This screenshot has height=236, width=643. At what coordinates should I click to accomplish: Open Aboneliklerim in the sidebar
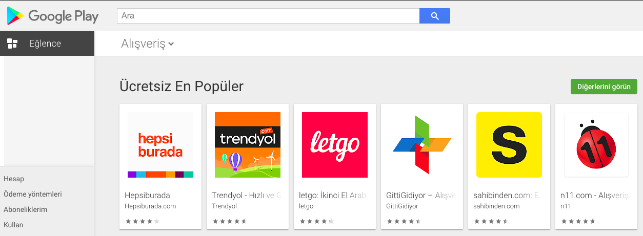(x=26, y=209)
